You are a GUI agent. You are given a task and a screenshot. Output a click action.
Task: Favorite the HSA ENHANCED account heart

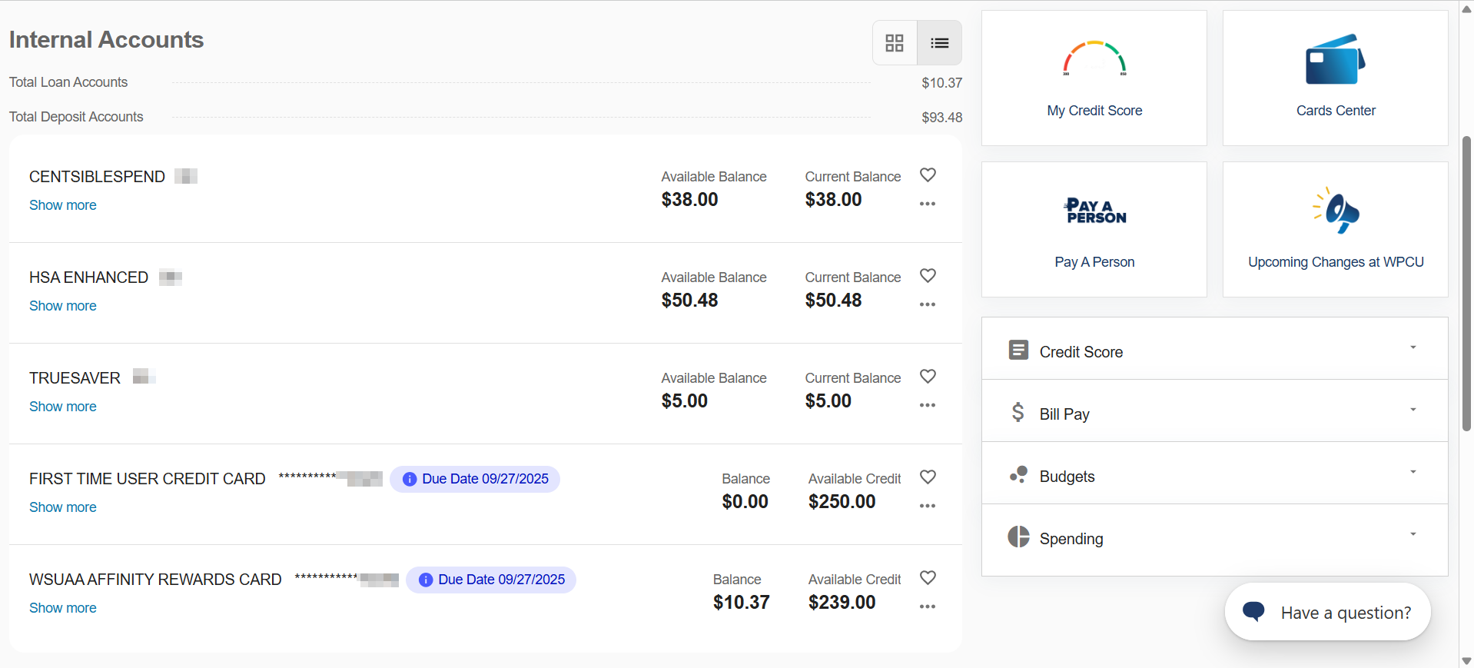[x=928, y=276]
